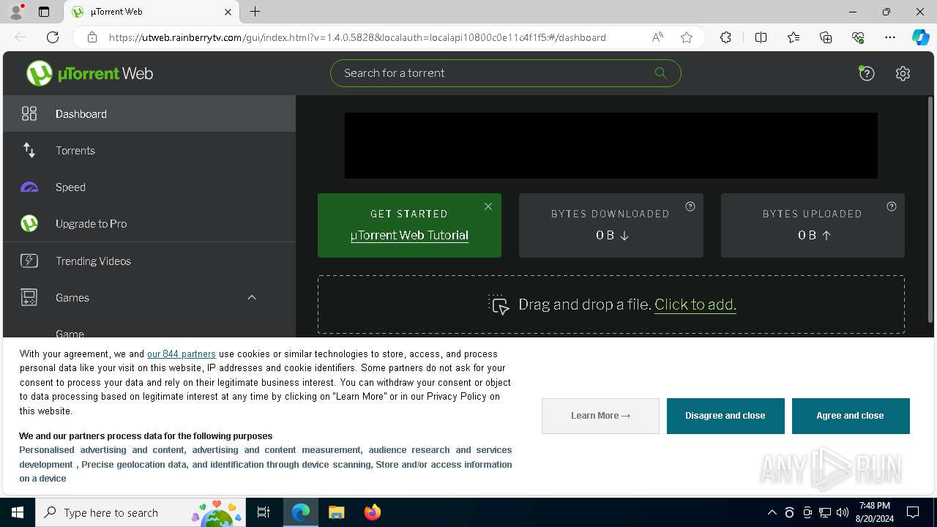The width and height of the screenshot is (937, 527).
Task: Open the Windows Start menu
Action: point(18,512)
